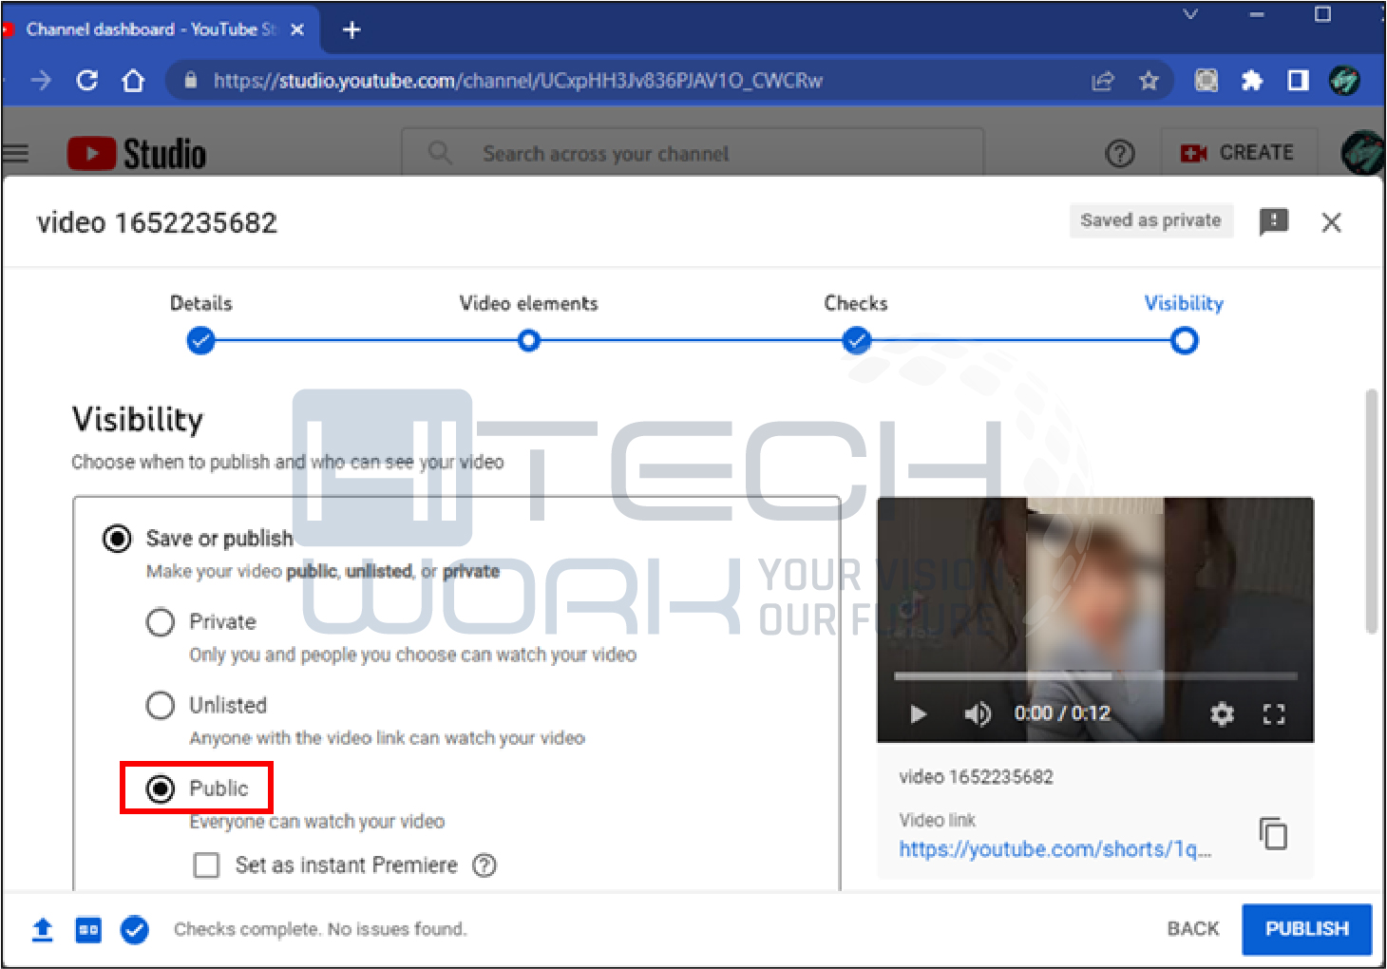Viewport: 1387px width, 969px height.
Task: Play the video preview
Action: point(918,713)
